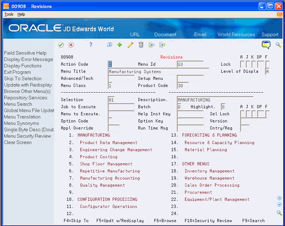The width and height of the screenshot is (285, 226).
Task: Choose Clear Screen
Action: pyautogui.click(x=18, y=143)
